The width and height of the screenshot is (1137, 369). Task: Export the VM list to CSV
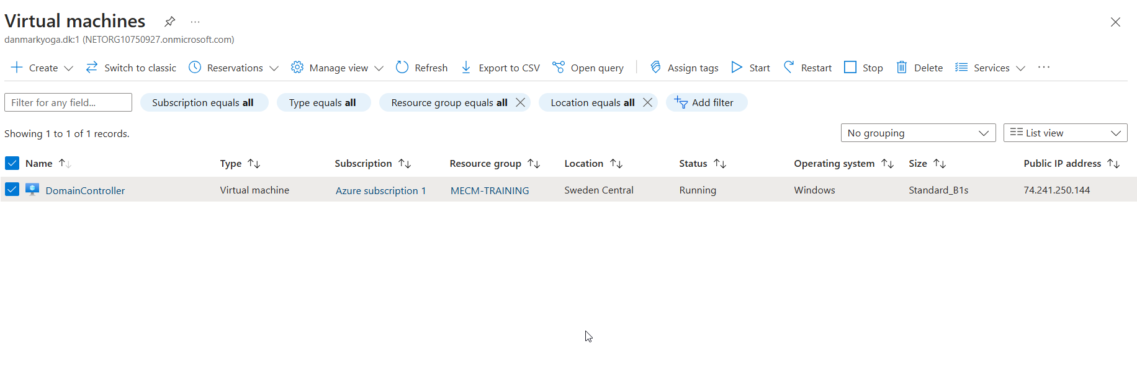[x=500, y=67]
